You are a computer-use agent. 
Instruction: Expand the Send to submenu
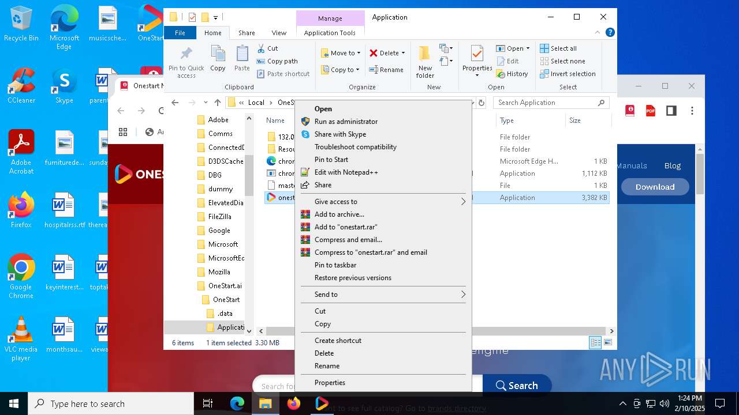pos(383,295)
